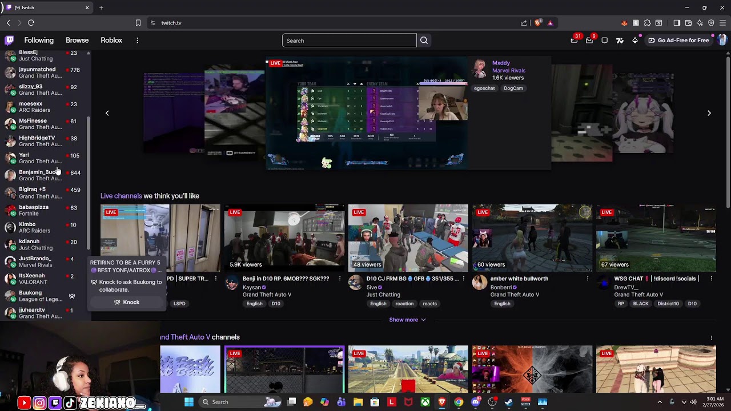
Task: Click the search magnifier button
Action: 424,41
